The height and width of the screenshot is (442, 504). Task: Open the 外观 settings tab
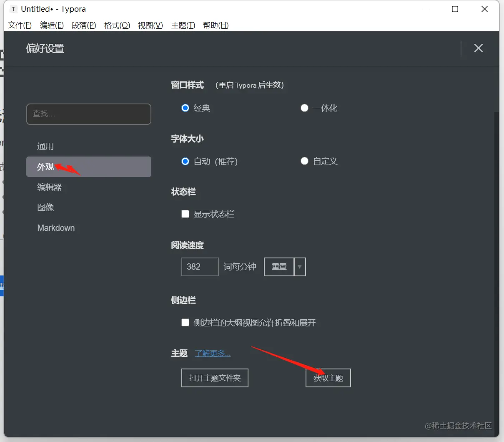pos(89,167)
